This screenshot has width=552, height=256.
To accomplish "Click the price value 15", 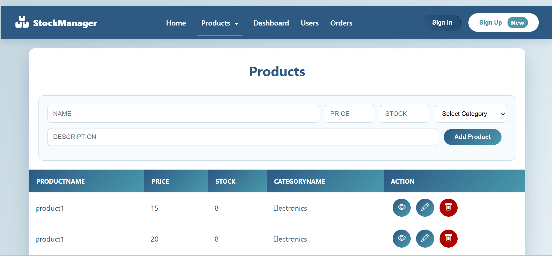I will [x=155, y=208].
